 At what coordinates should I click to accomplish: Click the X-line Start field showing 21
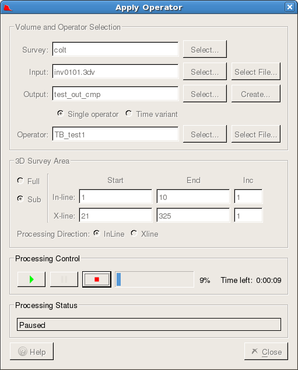click(115, 215)
